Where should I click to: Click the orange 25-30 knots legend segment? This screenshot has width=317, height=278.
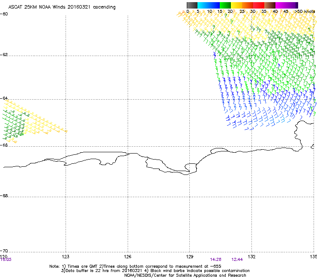248,5
